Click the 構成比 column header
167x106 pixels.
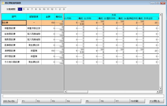tap(59, 17)
